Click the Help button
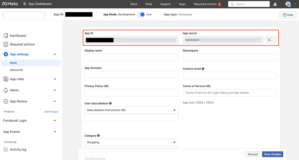 288,15
